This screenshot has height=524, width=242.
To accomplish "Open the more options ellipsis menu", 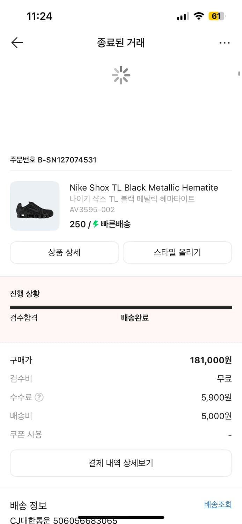I will [x=225, y=43].
